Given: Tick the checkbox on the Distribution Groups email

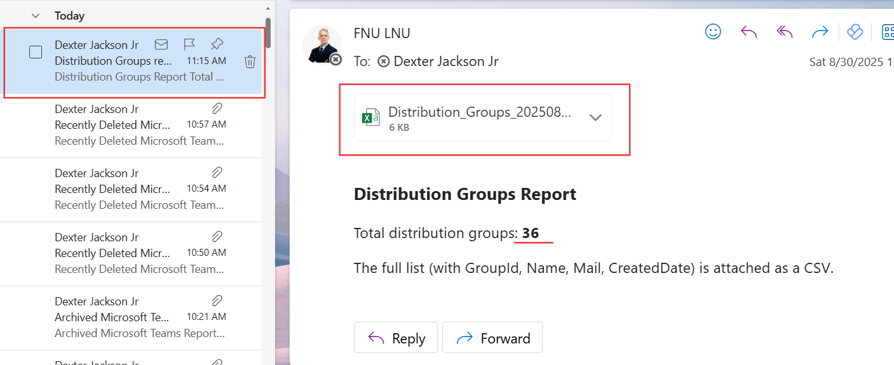Looking at the screenshot, I should 36,53.
